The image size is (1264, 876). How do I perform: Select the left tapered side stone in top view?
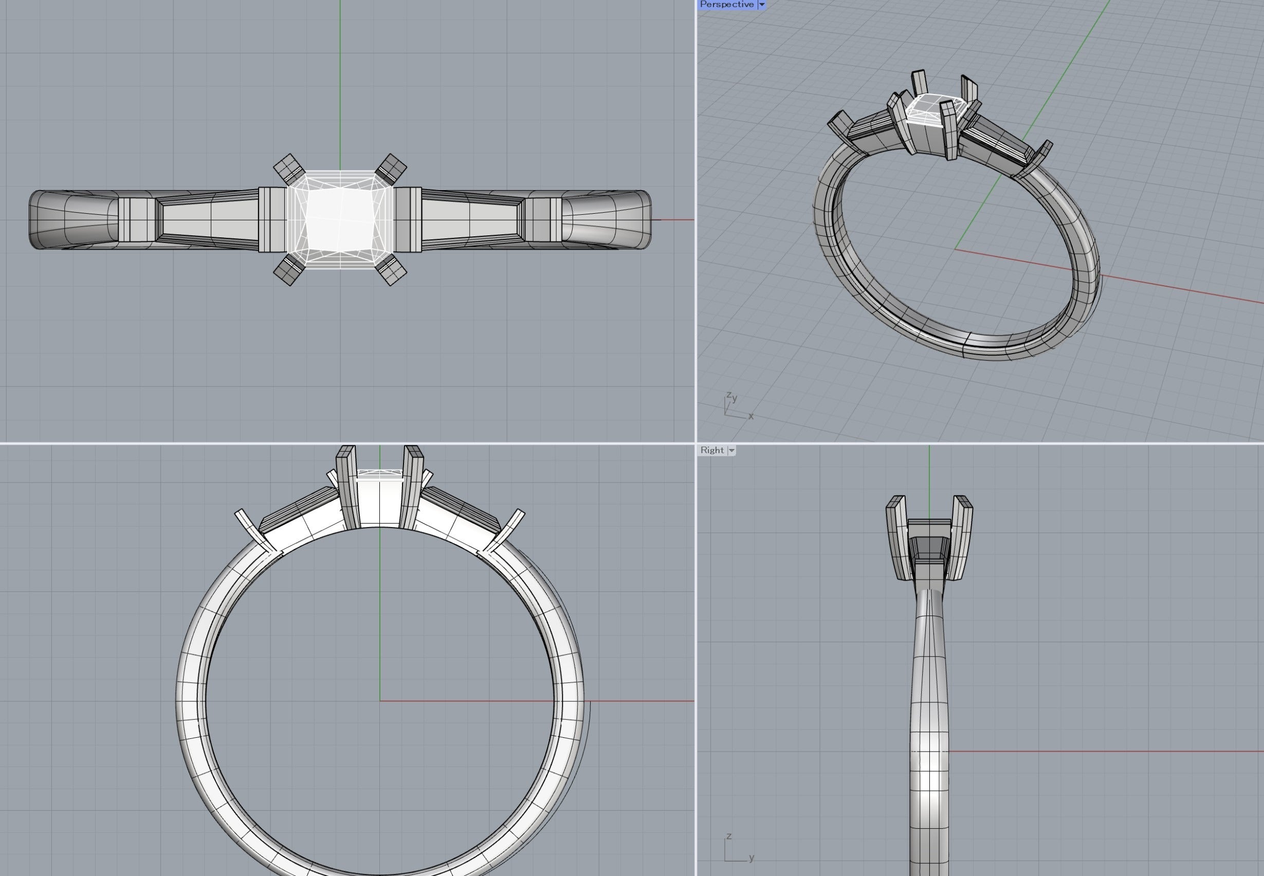coord(209,220)
